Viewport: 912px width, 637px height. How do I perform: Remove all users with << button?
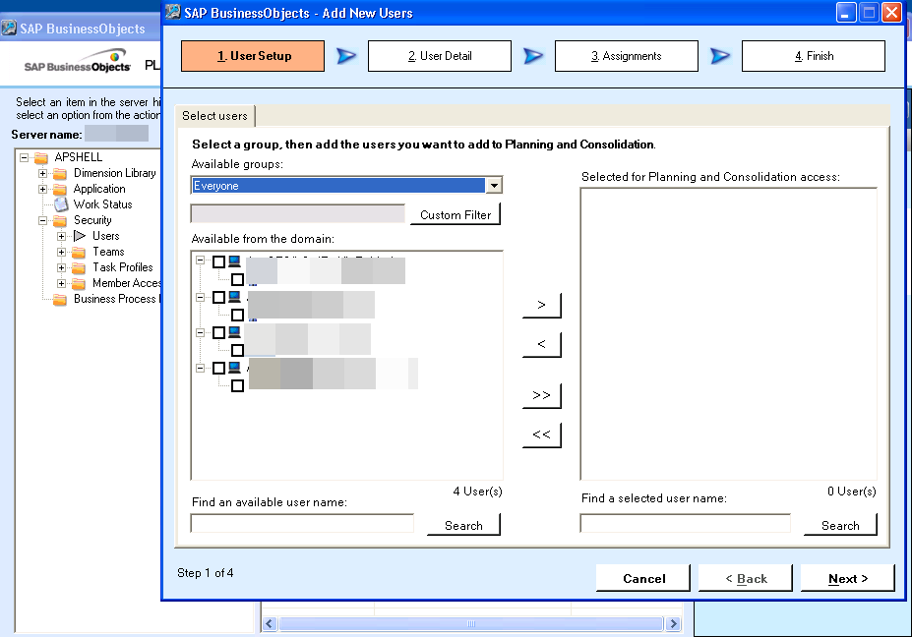pyautogui.click(x=541, y=434)
